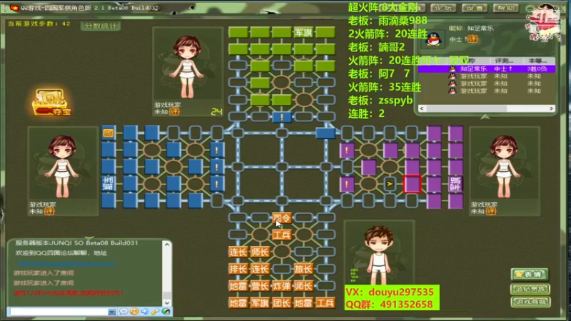Click the red-outlined purple piece
571x321 pixels.
pyautogui.click(x=412, y=183)
